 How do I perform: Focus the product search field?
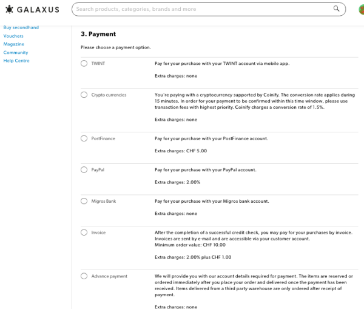(x=209, y=9)
